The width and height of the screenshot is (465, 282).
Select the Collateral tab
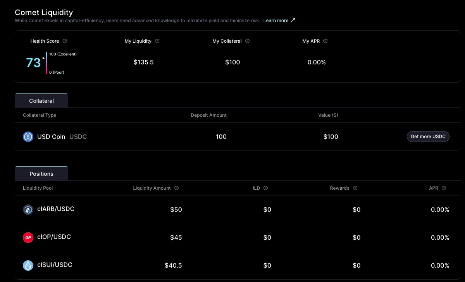coord(41,101)
